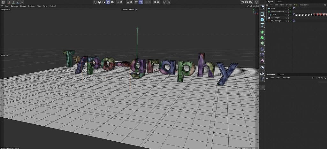Select the light target object
Viewport: 327px width, 149px height.
click(275, 18)
